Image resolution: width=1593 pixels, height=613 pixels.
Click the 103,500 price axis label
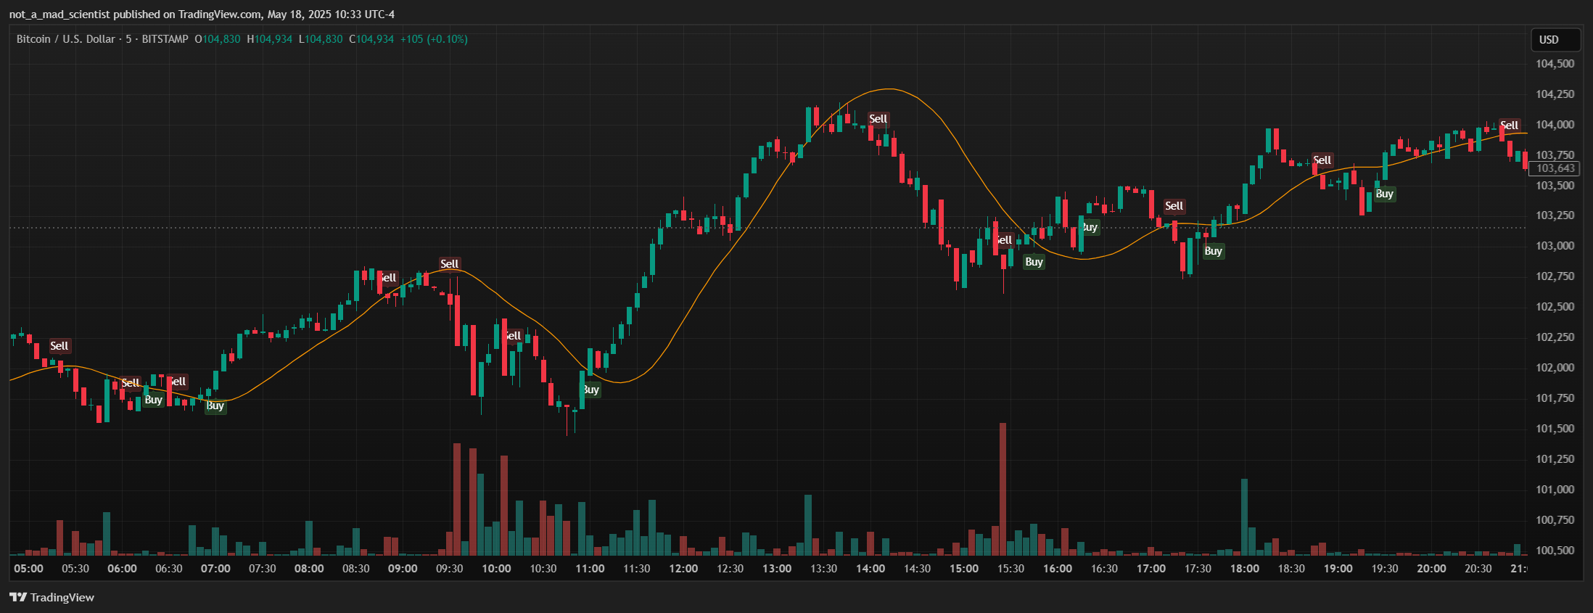pos(1555,186)
